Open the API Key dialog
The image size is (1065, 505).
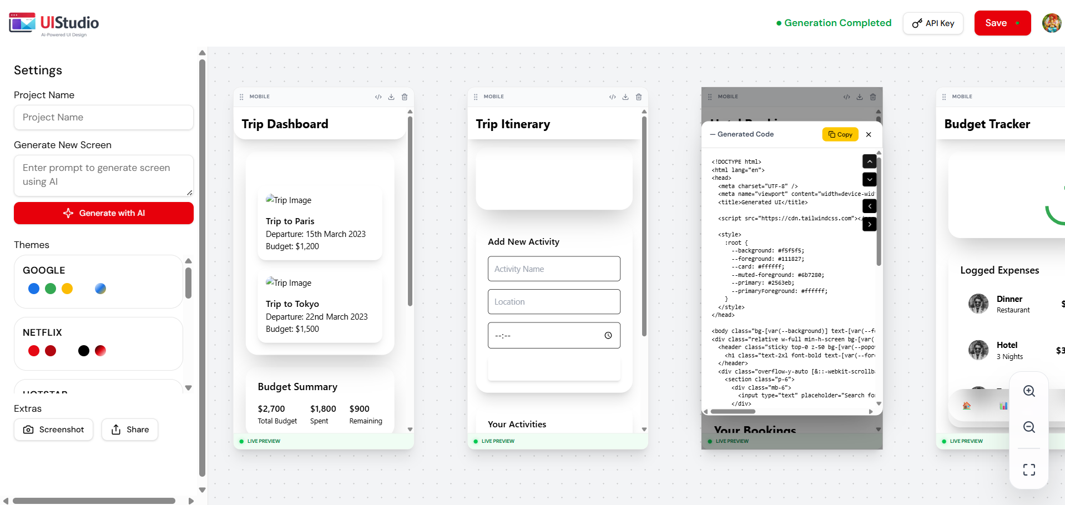(x=932, y=23)
